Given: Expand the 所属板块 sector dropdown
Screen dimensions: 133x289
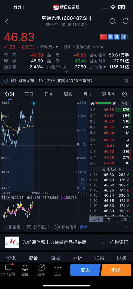Looking at the screenshot, I should coord(49,47).
